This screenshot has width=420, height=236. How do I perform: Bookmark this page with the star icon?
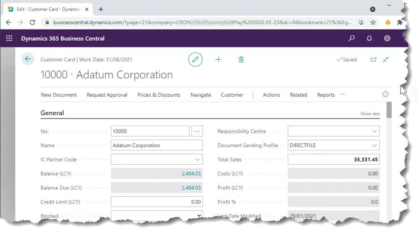pyautogui.click(x=373, y=23)
